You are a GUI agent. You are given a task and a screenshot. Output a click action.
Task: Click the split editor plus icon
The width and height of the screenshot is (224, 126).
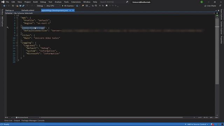coord(217,13)
